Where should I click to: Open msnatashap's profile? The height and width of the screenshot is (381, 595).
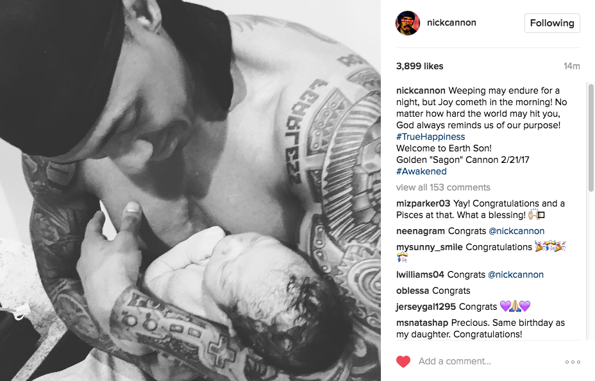pyautogui.click(x=422, y=323)
